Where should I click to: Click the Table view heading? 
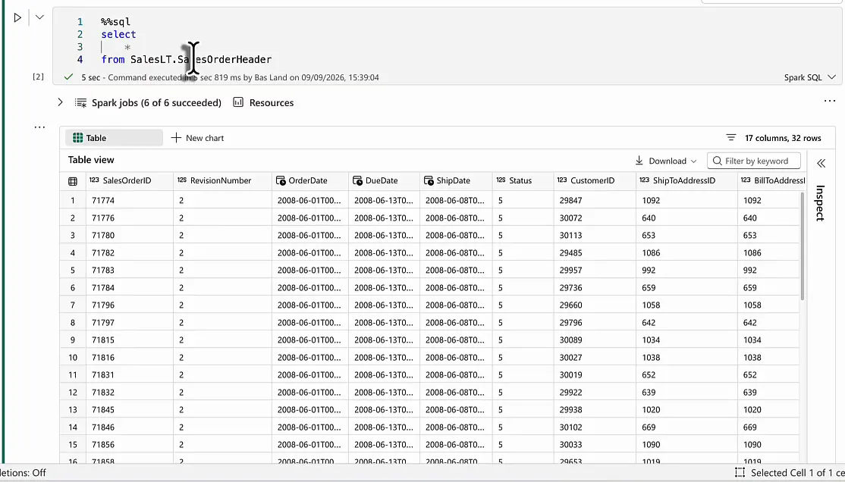(x=91, y=160)
